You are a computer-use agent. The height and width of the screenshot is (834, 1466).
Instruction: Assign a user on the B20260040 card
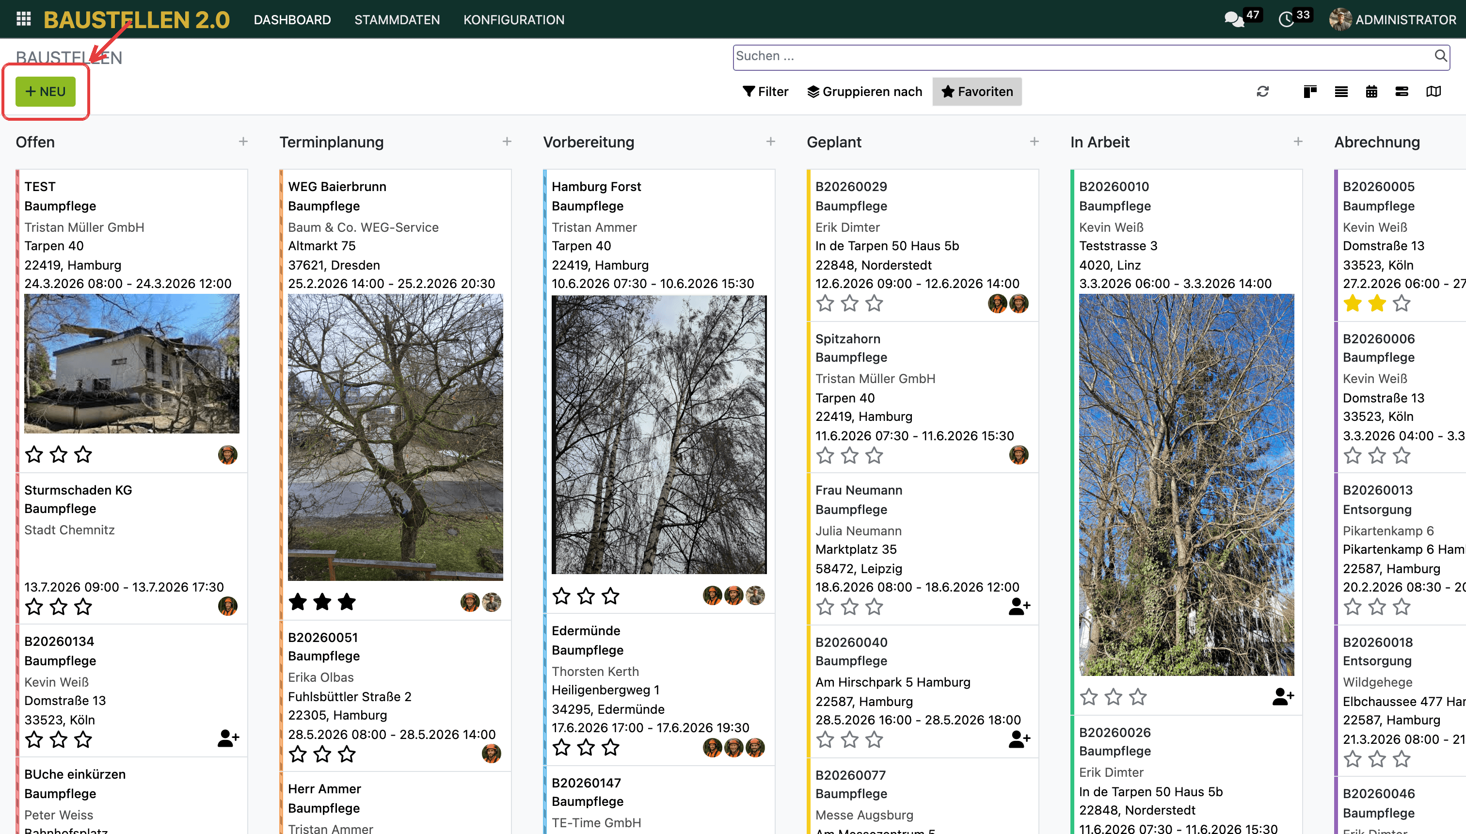[x=1020, y=739]
